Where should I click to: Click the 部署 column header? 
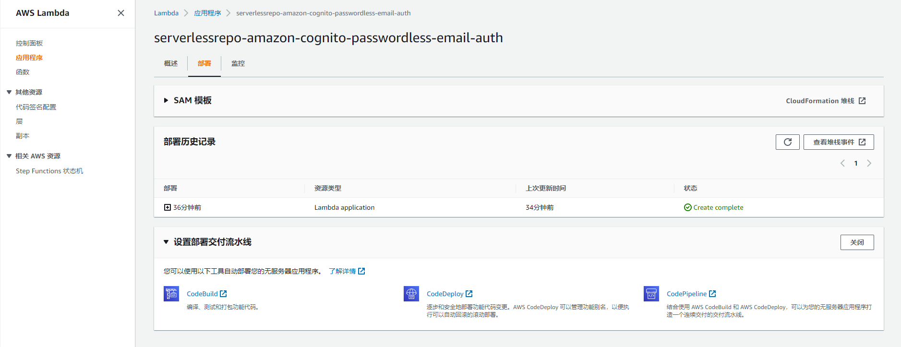170,188
